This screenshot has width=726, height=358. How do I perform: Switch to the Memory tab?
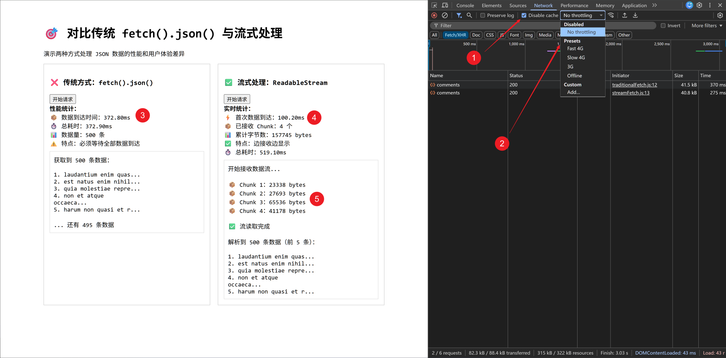tap(605, 6)
